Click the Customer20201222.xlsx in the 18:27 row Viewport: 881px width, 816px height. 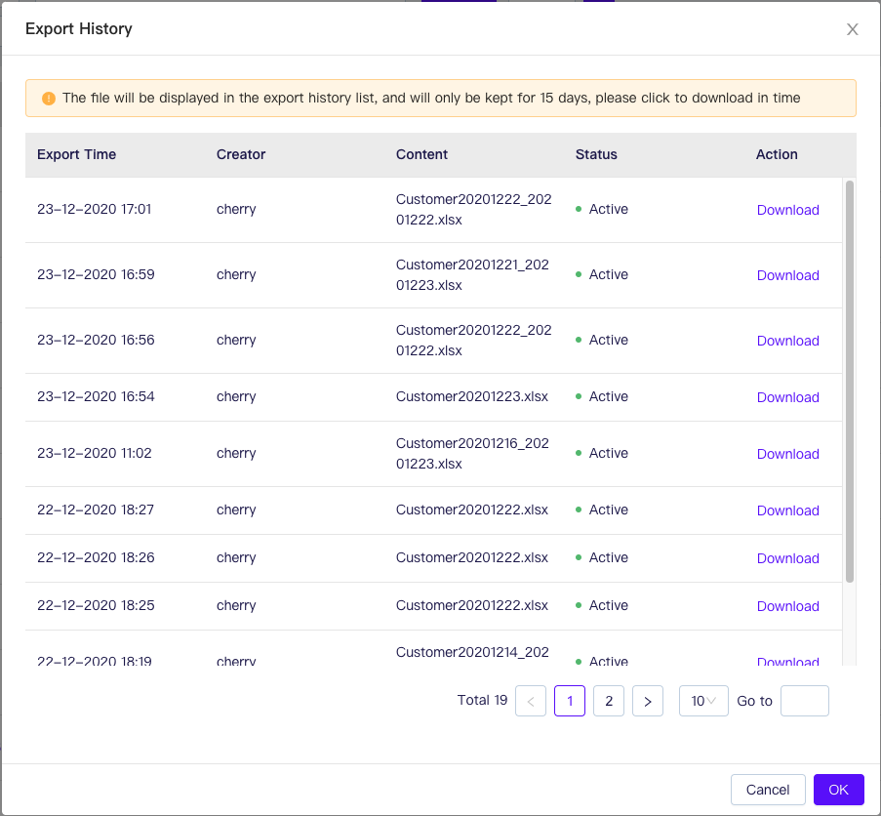[x=472, y=510]
